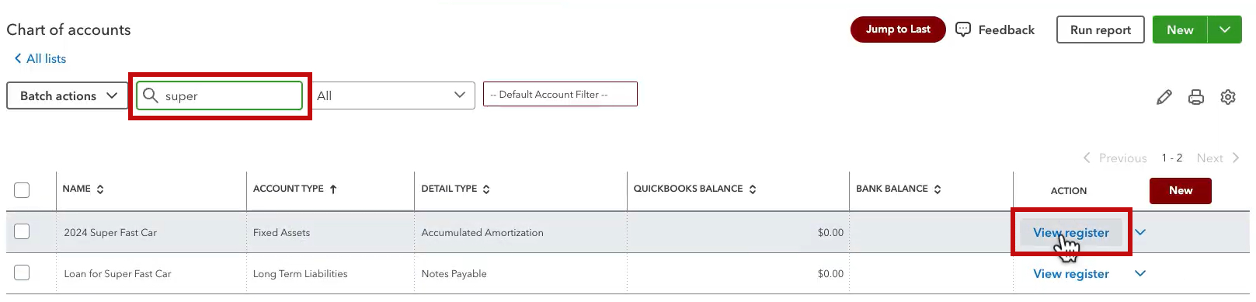Go back to All lists

tap(40, 58)
